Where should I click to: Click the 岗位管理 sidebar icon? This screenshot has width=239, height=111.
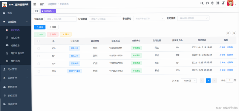point(4,95)
